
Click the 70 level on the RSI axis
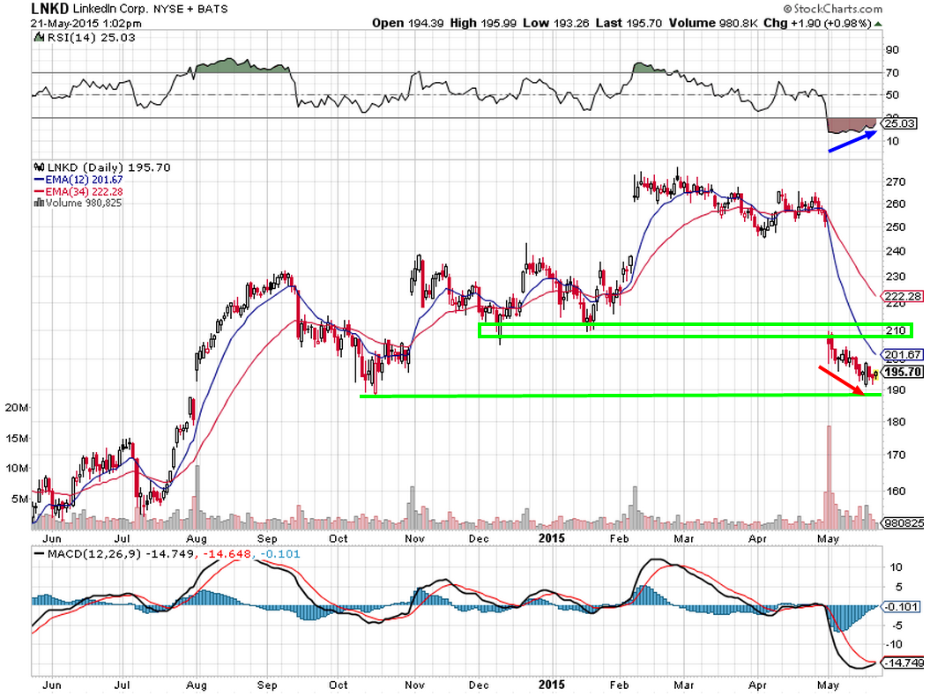coord(892,73)
